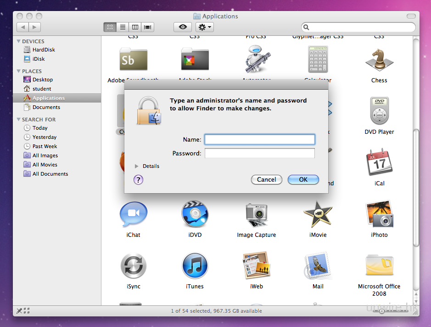The image size is (431, 327).
Task: Click OK to authenticate
Action: click(x=303, y=179)
